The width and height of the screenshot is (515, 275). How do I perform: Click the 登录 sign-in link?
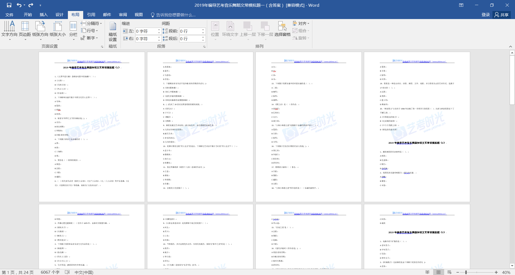coord(485,15)
